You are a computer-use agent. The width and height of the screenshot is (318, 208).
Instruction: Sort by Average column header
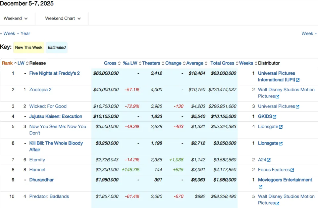coord(195,63)
